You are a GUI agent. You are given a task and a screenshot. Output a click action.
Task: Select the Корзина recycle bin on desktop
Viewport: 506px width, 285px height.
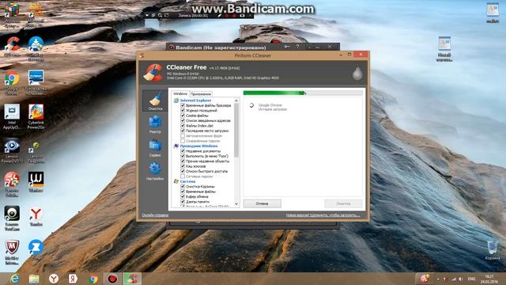(x=492, y=250)
